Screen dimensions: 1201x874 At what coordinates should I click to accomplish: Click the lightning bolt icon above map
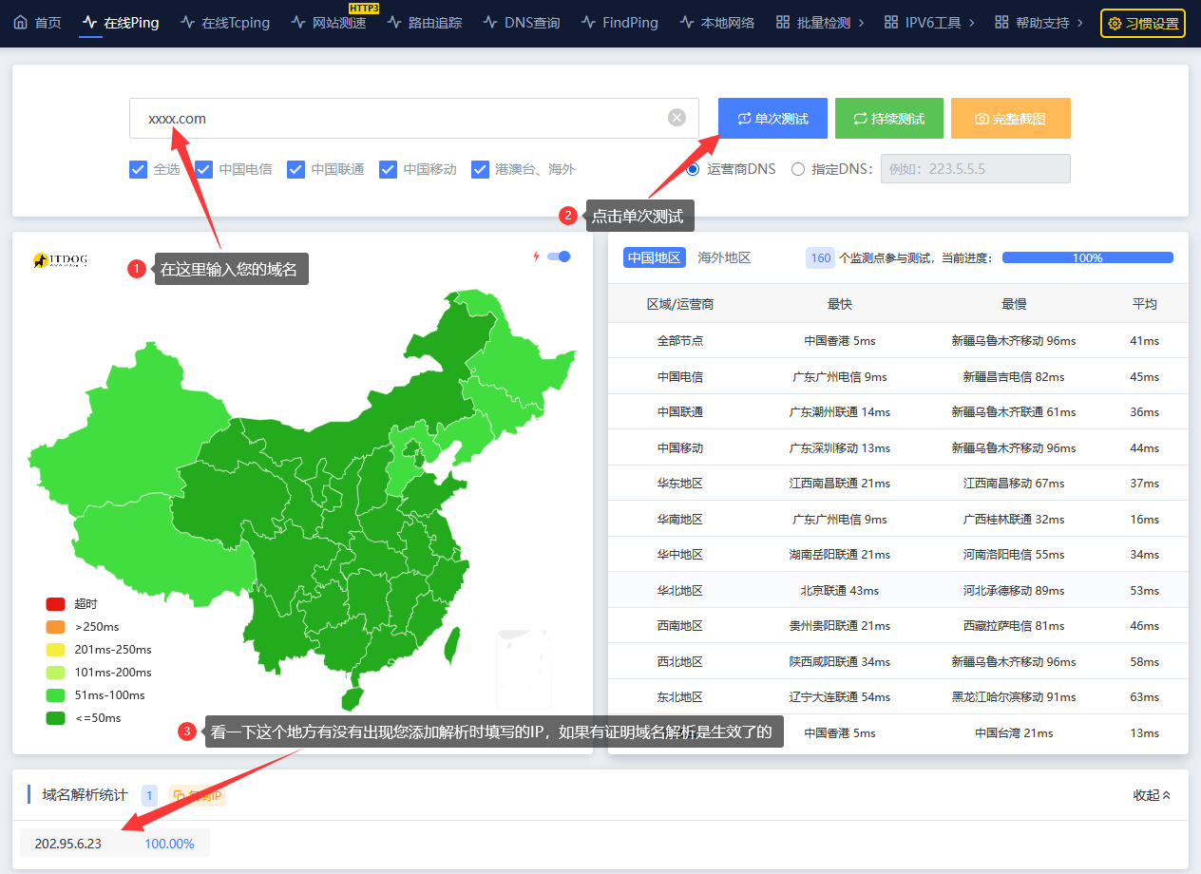(x=536, y=256)
